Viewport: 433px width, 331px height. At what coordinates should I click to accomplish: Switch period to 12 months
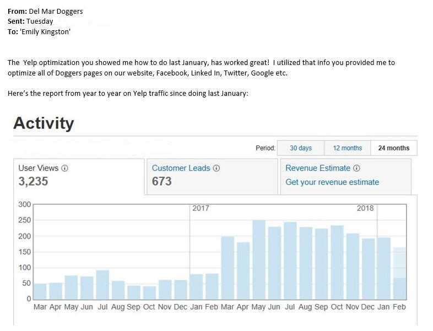348,148
